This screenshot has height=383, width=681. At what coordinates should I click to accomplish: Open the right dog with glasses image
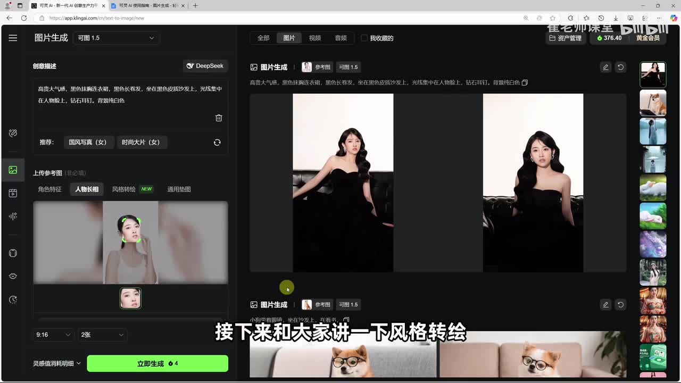(533, 354)
